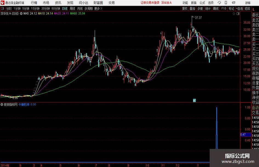Switch to 60分钟 period
Screen dimensions: 259x167
pos(56,9)
